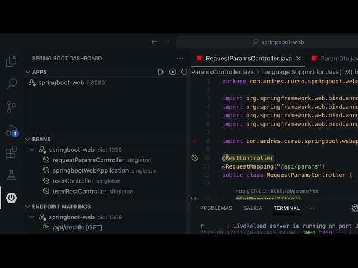This screenshot has width=358, height=268.
Task: Open Spring Boot Dashboard more actions menu
Action: tap(180, 58)
